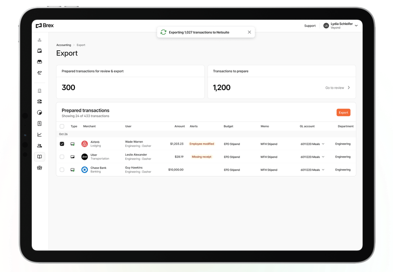Sort by the Budget column header
The height and width of the screenshot is (272, 393).
pos(228,127)
